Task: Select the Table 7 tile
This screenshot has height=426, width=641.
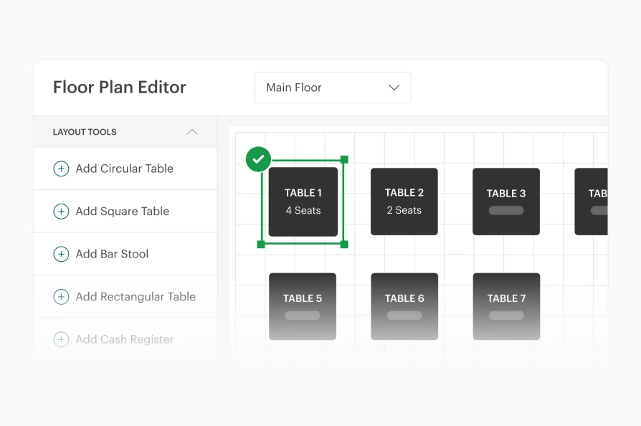Action: pos(506,307)
